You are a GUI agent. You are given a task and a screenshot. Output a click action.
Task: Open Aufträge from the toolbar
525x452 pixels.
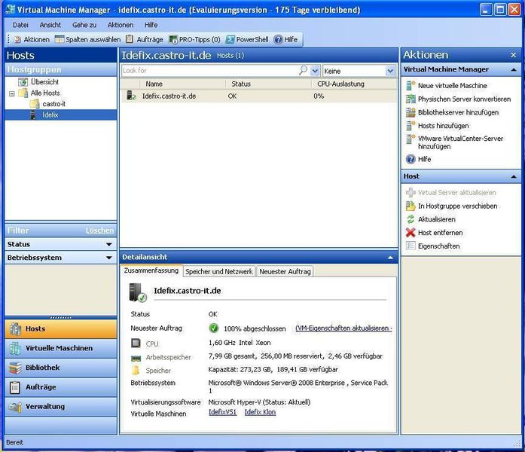[145, 39]
